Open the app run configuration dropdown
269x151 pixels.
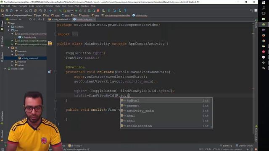tap(68, 10)
